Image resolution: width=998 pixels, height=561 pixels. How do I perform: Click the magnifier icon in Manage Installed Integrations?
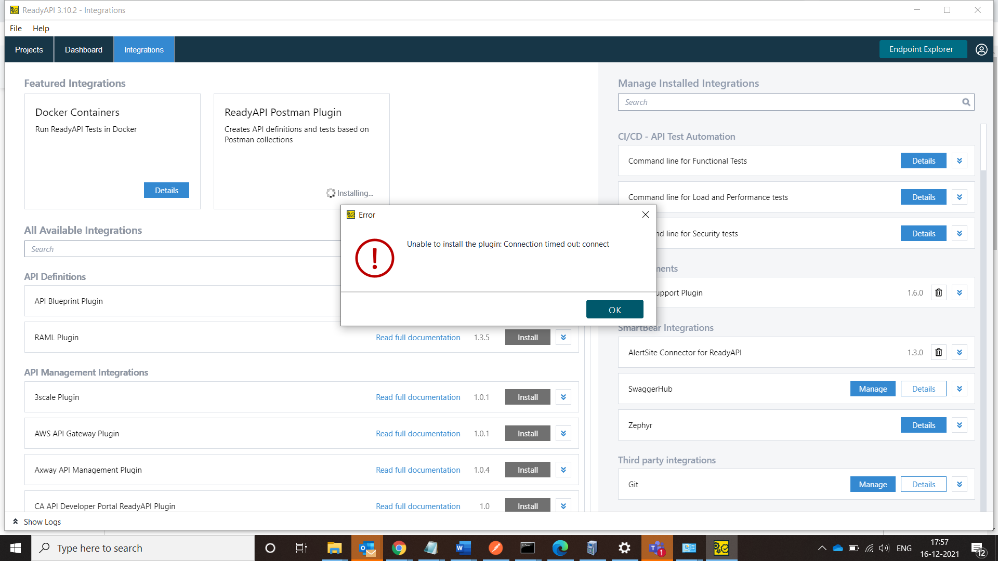(x=966, y=102)
